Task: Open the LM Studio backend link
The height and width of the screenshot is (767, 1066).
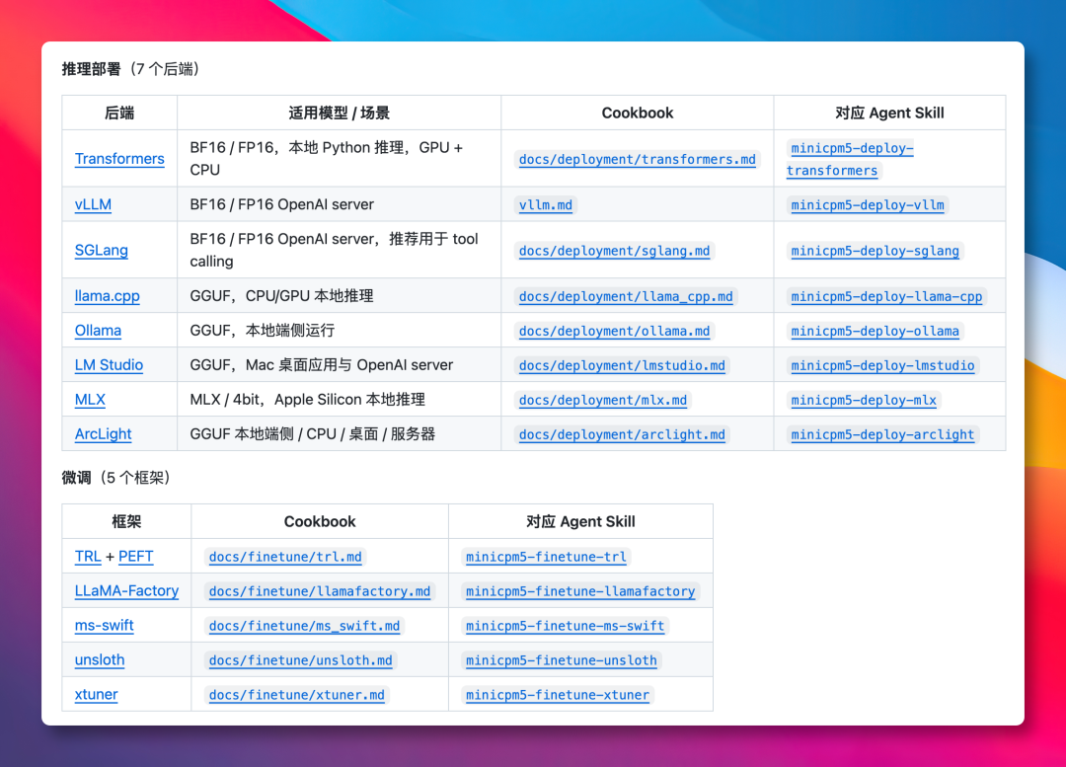Action: [109, 365]
